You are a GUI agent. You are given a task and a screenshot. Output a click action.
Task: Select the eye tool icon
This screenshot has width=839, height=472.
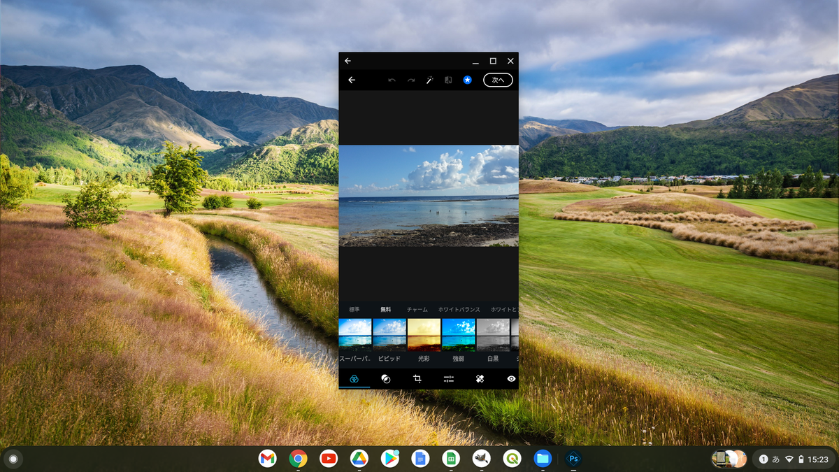[x=512, y=378]
